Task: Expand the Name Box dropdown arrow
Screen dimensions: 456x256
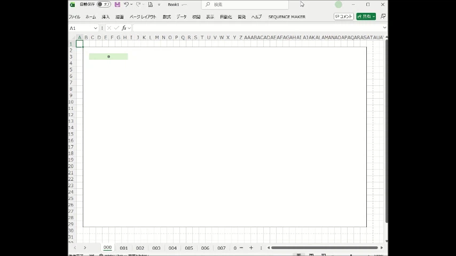Action: point(96,28)
